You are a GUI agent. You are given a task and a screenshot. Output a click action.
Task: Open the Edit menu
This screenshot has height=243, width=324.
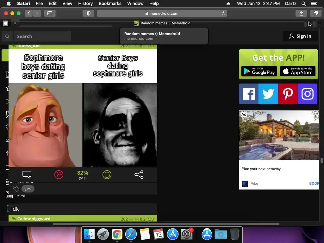[53, 3]
